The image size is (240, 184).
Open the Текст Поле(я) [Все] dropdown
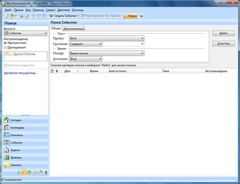107,38
